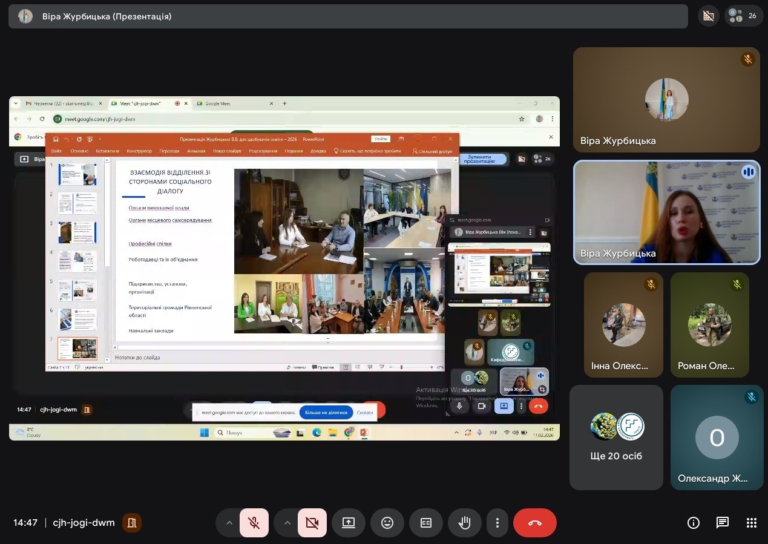Open the three-dot more options menu
The image size is (768, 544).
(x=497, y=523)
